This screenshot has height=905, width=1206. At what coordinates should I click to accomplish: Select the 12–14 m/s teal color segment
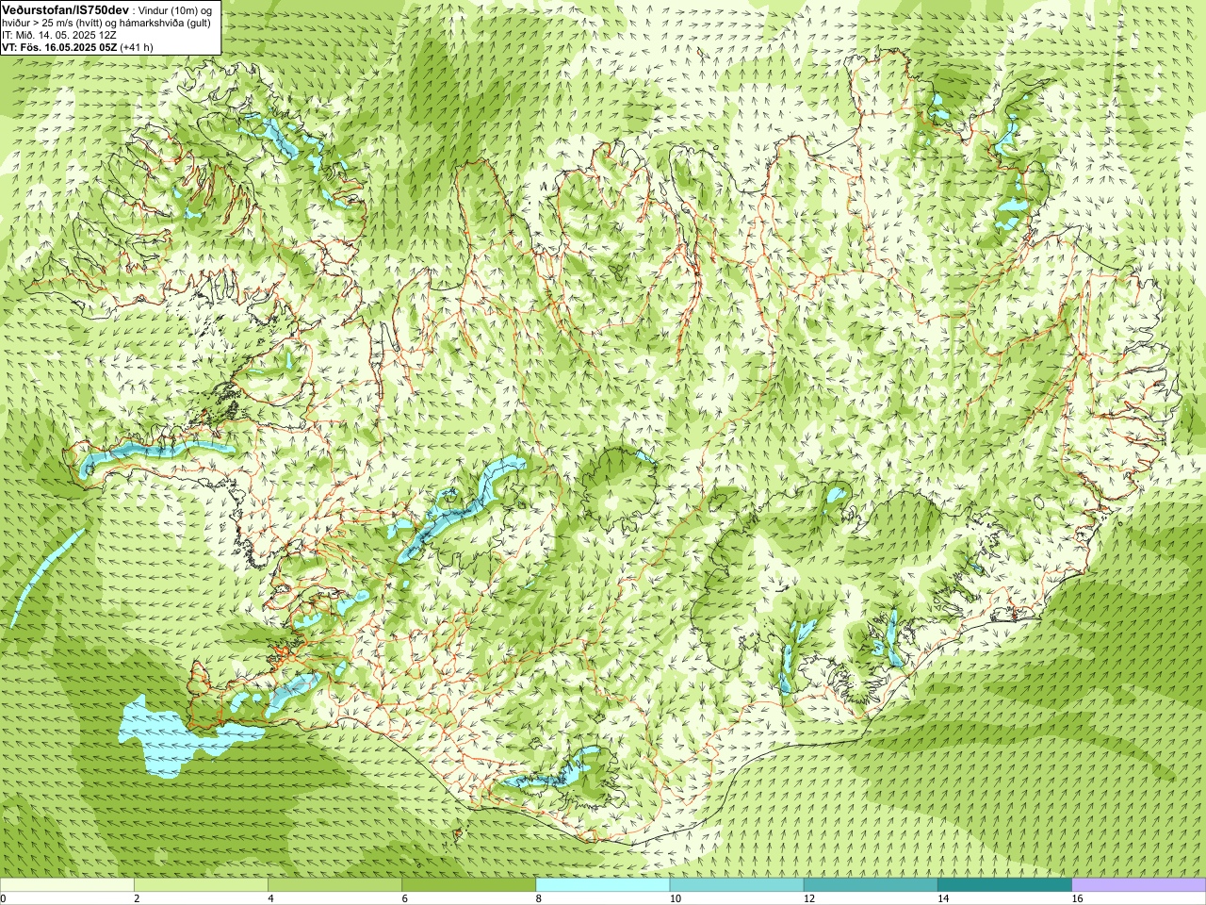coord(871,885)
